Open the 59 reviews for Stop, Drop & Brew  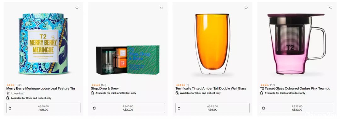click(99, 85)
